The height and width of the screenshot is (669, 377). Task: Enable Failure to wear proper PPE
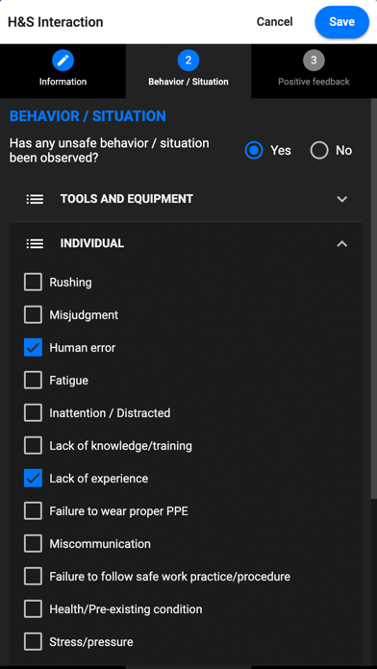(x=33, y=511)
